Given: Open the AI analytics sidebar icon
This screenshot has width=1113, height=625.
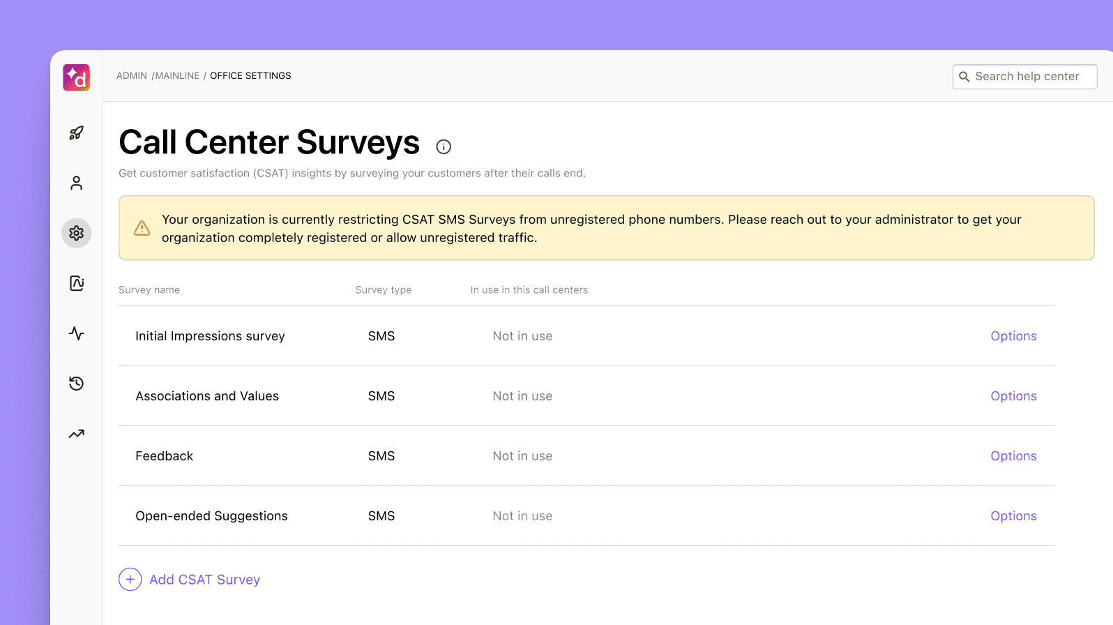Looking at the screenshot, I should pyautogui.click(x=77, y=283).
